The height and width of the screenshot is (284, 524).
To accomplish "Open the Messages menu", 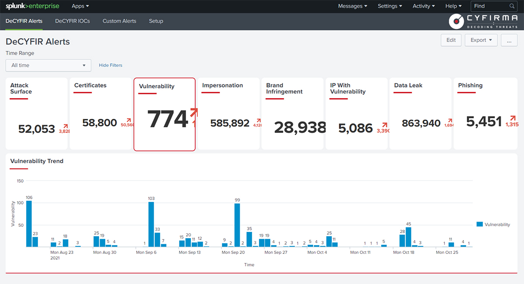I will click(352, 6).
